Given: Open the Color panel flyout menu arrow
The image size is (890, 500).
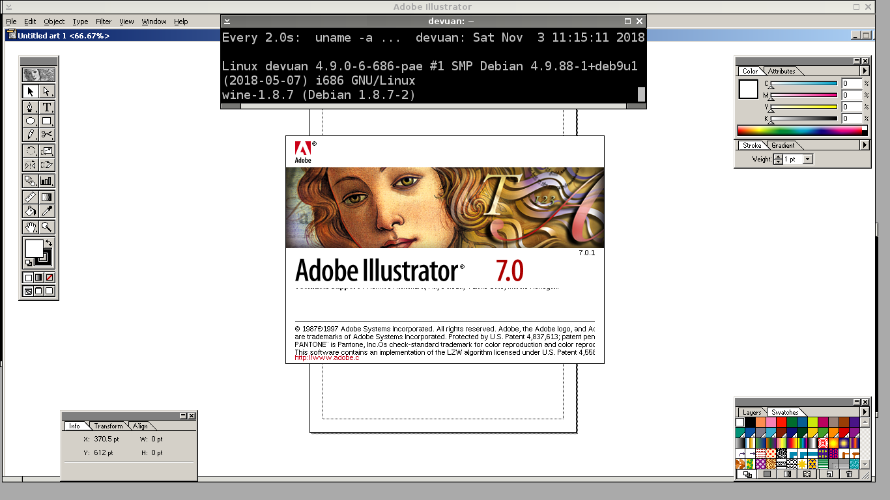Looking at the screenshot, I should click(x=865, y=71).
